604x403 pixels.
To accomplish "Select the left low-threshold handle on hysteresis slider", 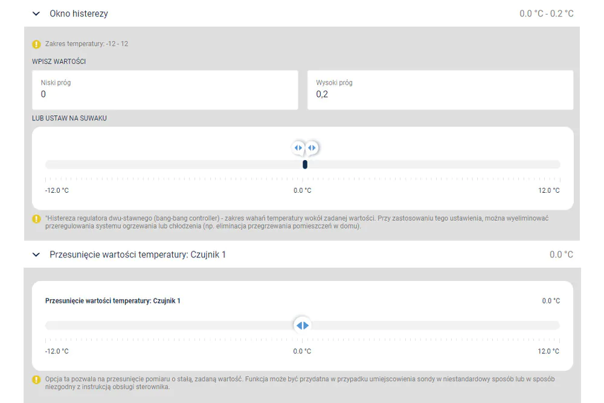I will pyautogui.click(x=298, y=148).
